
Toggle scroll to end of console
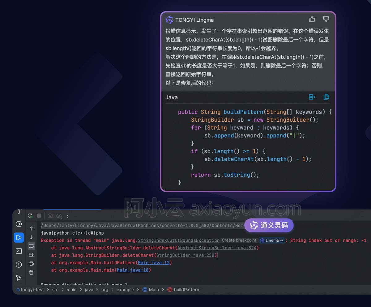[31, 255]
